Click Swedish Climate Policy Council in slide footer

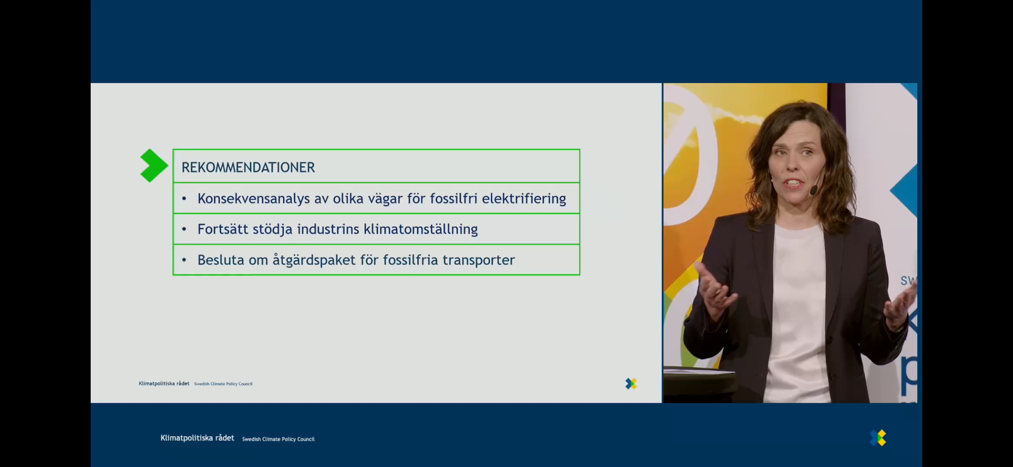click(x=223, y=384)
